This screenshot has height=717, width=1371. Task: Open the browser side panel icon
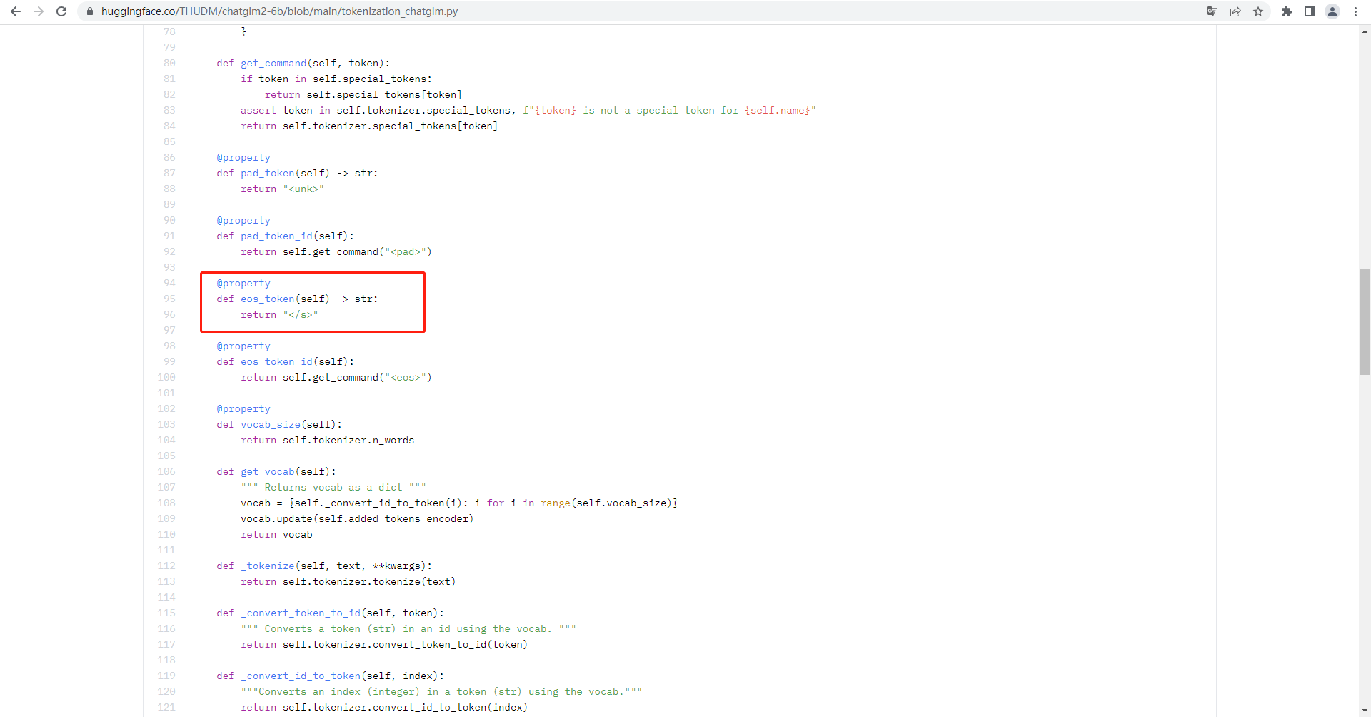pyautogui.click(x=1310, y=11)
